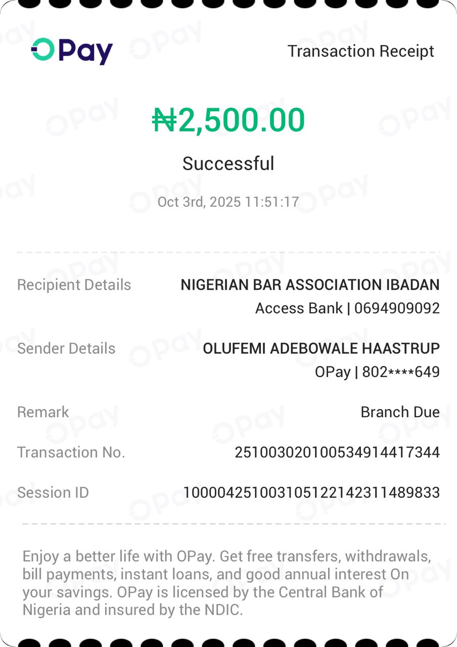457x647 pixels.
Task: Click the Transaction No. label
Action: 71,452
